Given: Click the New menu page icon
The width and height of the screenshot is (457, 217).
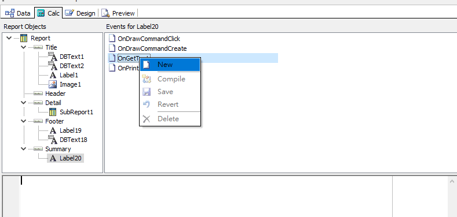Looking at the screenshot, I should pos(147,65).
